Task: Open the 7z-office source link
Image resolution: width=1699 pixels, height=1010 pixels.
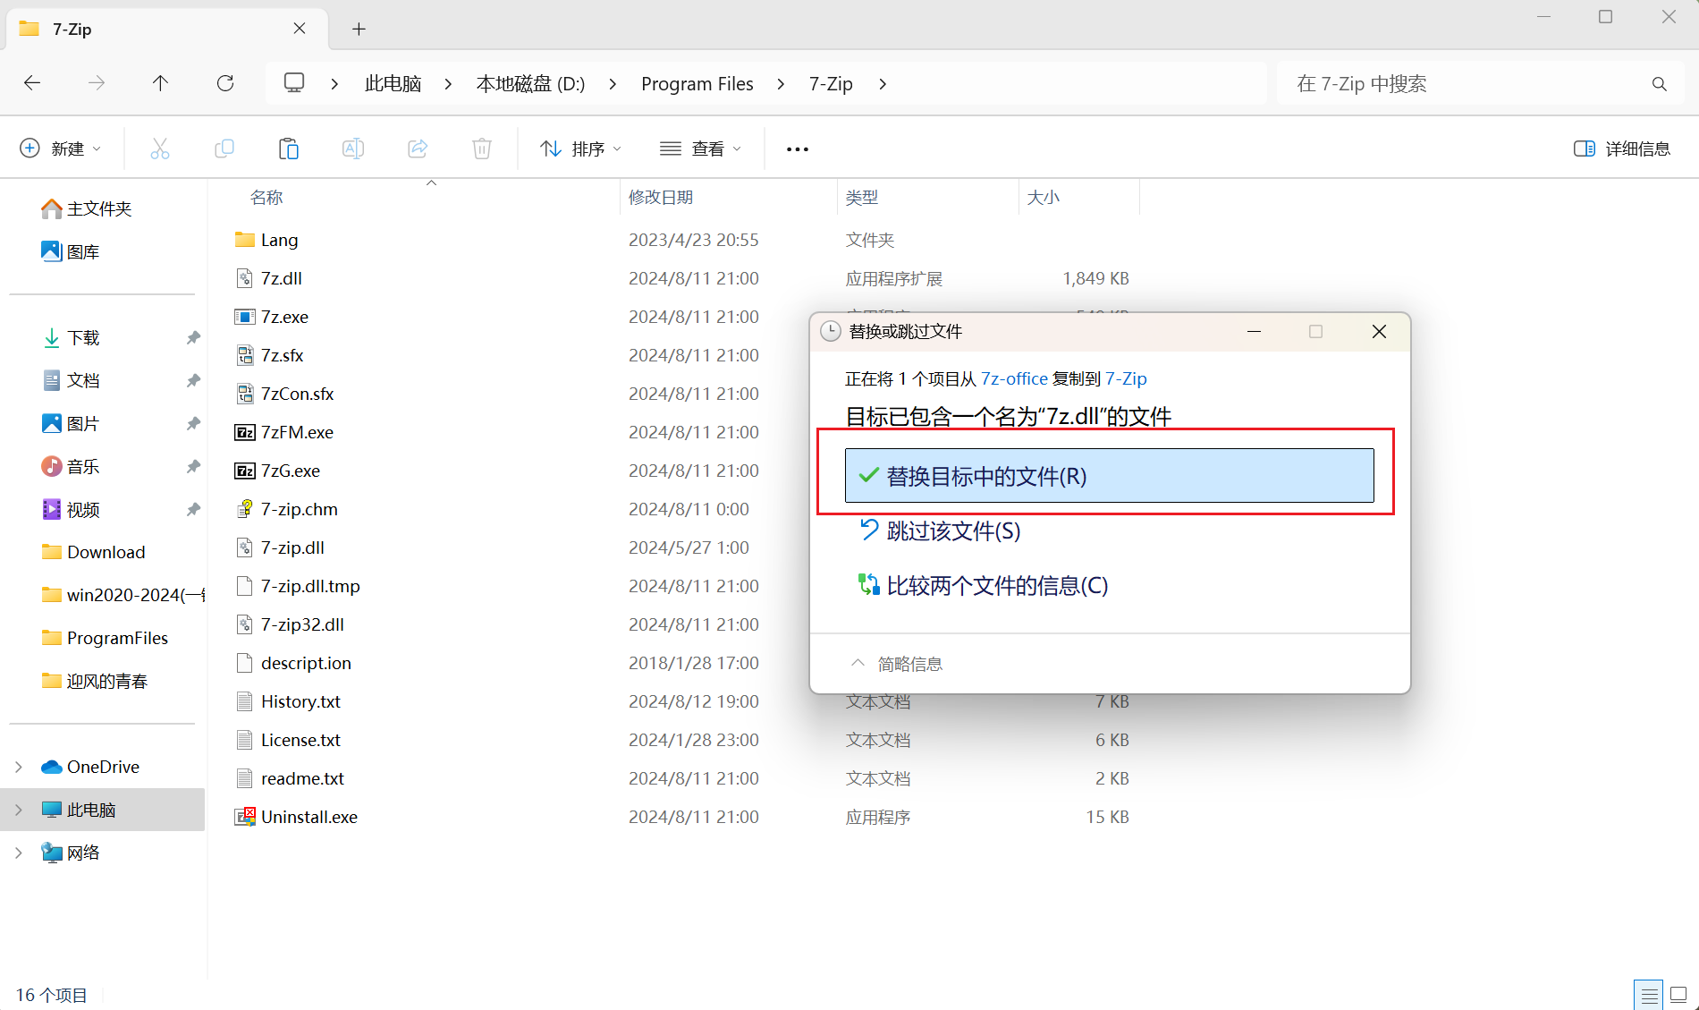Action: pos(1014,378)
